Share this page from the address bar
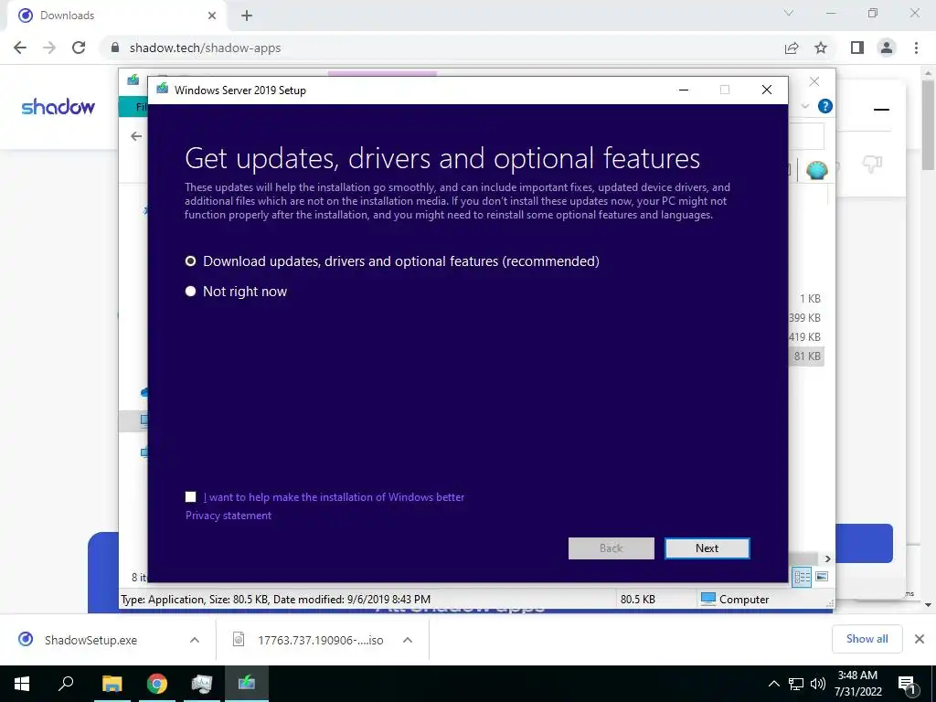This screenshot has width=936, height=702. [x=792, y=48]
